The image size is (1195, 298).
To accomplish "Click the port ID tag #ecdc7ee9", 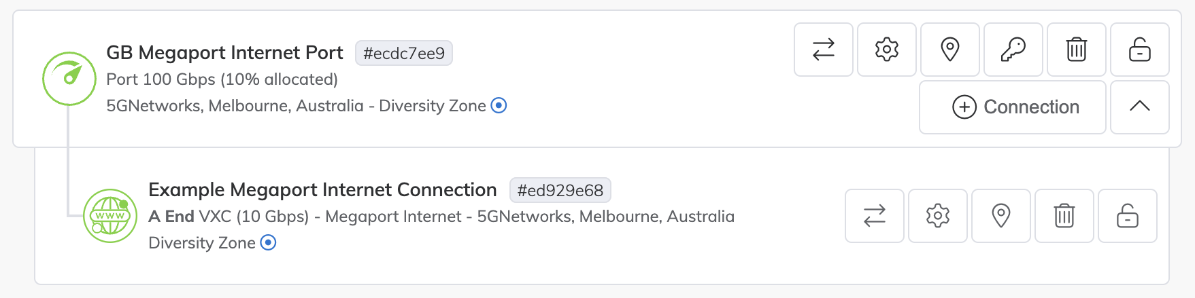I will pyautogui.click(x=404, y=53).
